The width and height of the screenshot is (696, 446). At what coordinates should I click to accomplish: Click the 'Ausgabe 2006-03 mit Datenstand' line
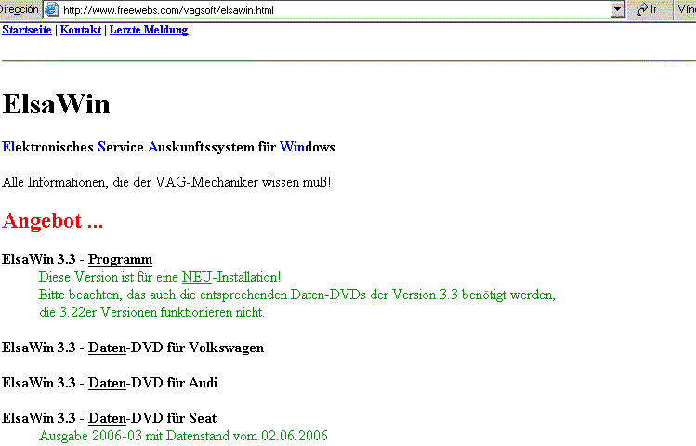[183, 436]
